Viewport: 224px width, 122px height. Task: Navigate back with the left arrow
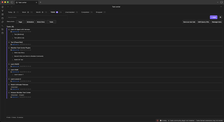(x=8, y=7)
